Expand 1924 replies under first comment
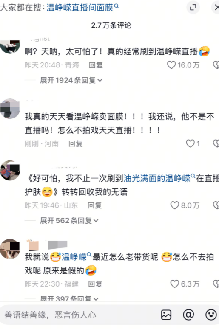Viewport: 219px width, 329px height. [x=71, y=80]
